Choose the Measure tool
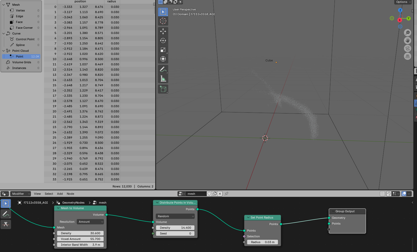 click(163, 78)
